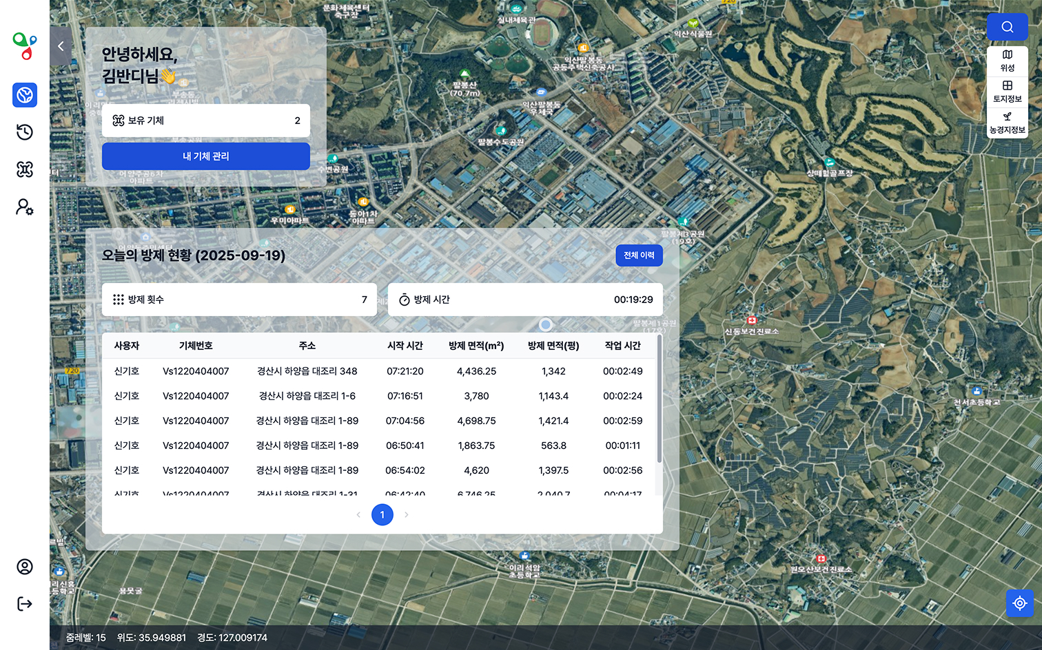Toggle the 위성 satellite map layer
1042x650 pixels.
coord(1007,61)
